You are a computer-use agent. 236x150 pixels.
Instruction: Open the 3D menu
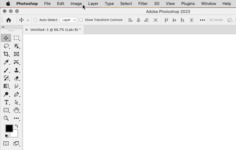(x=157, y=3)
